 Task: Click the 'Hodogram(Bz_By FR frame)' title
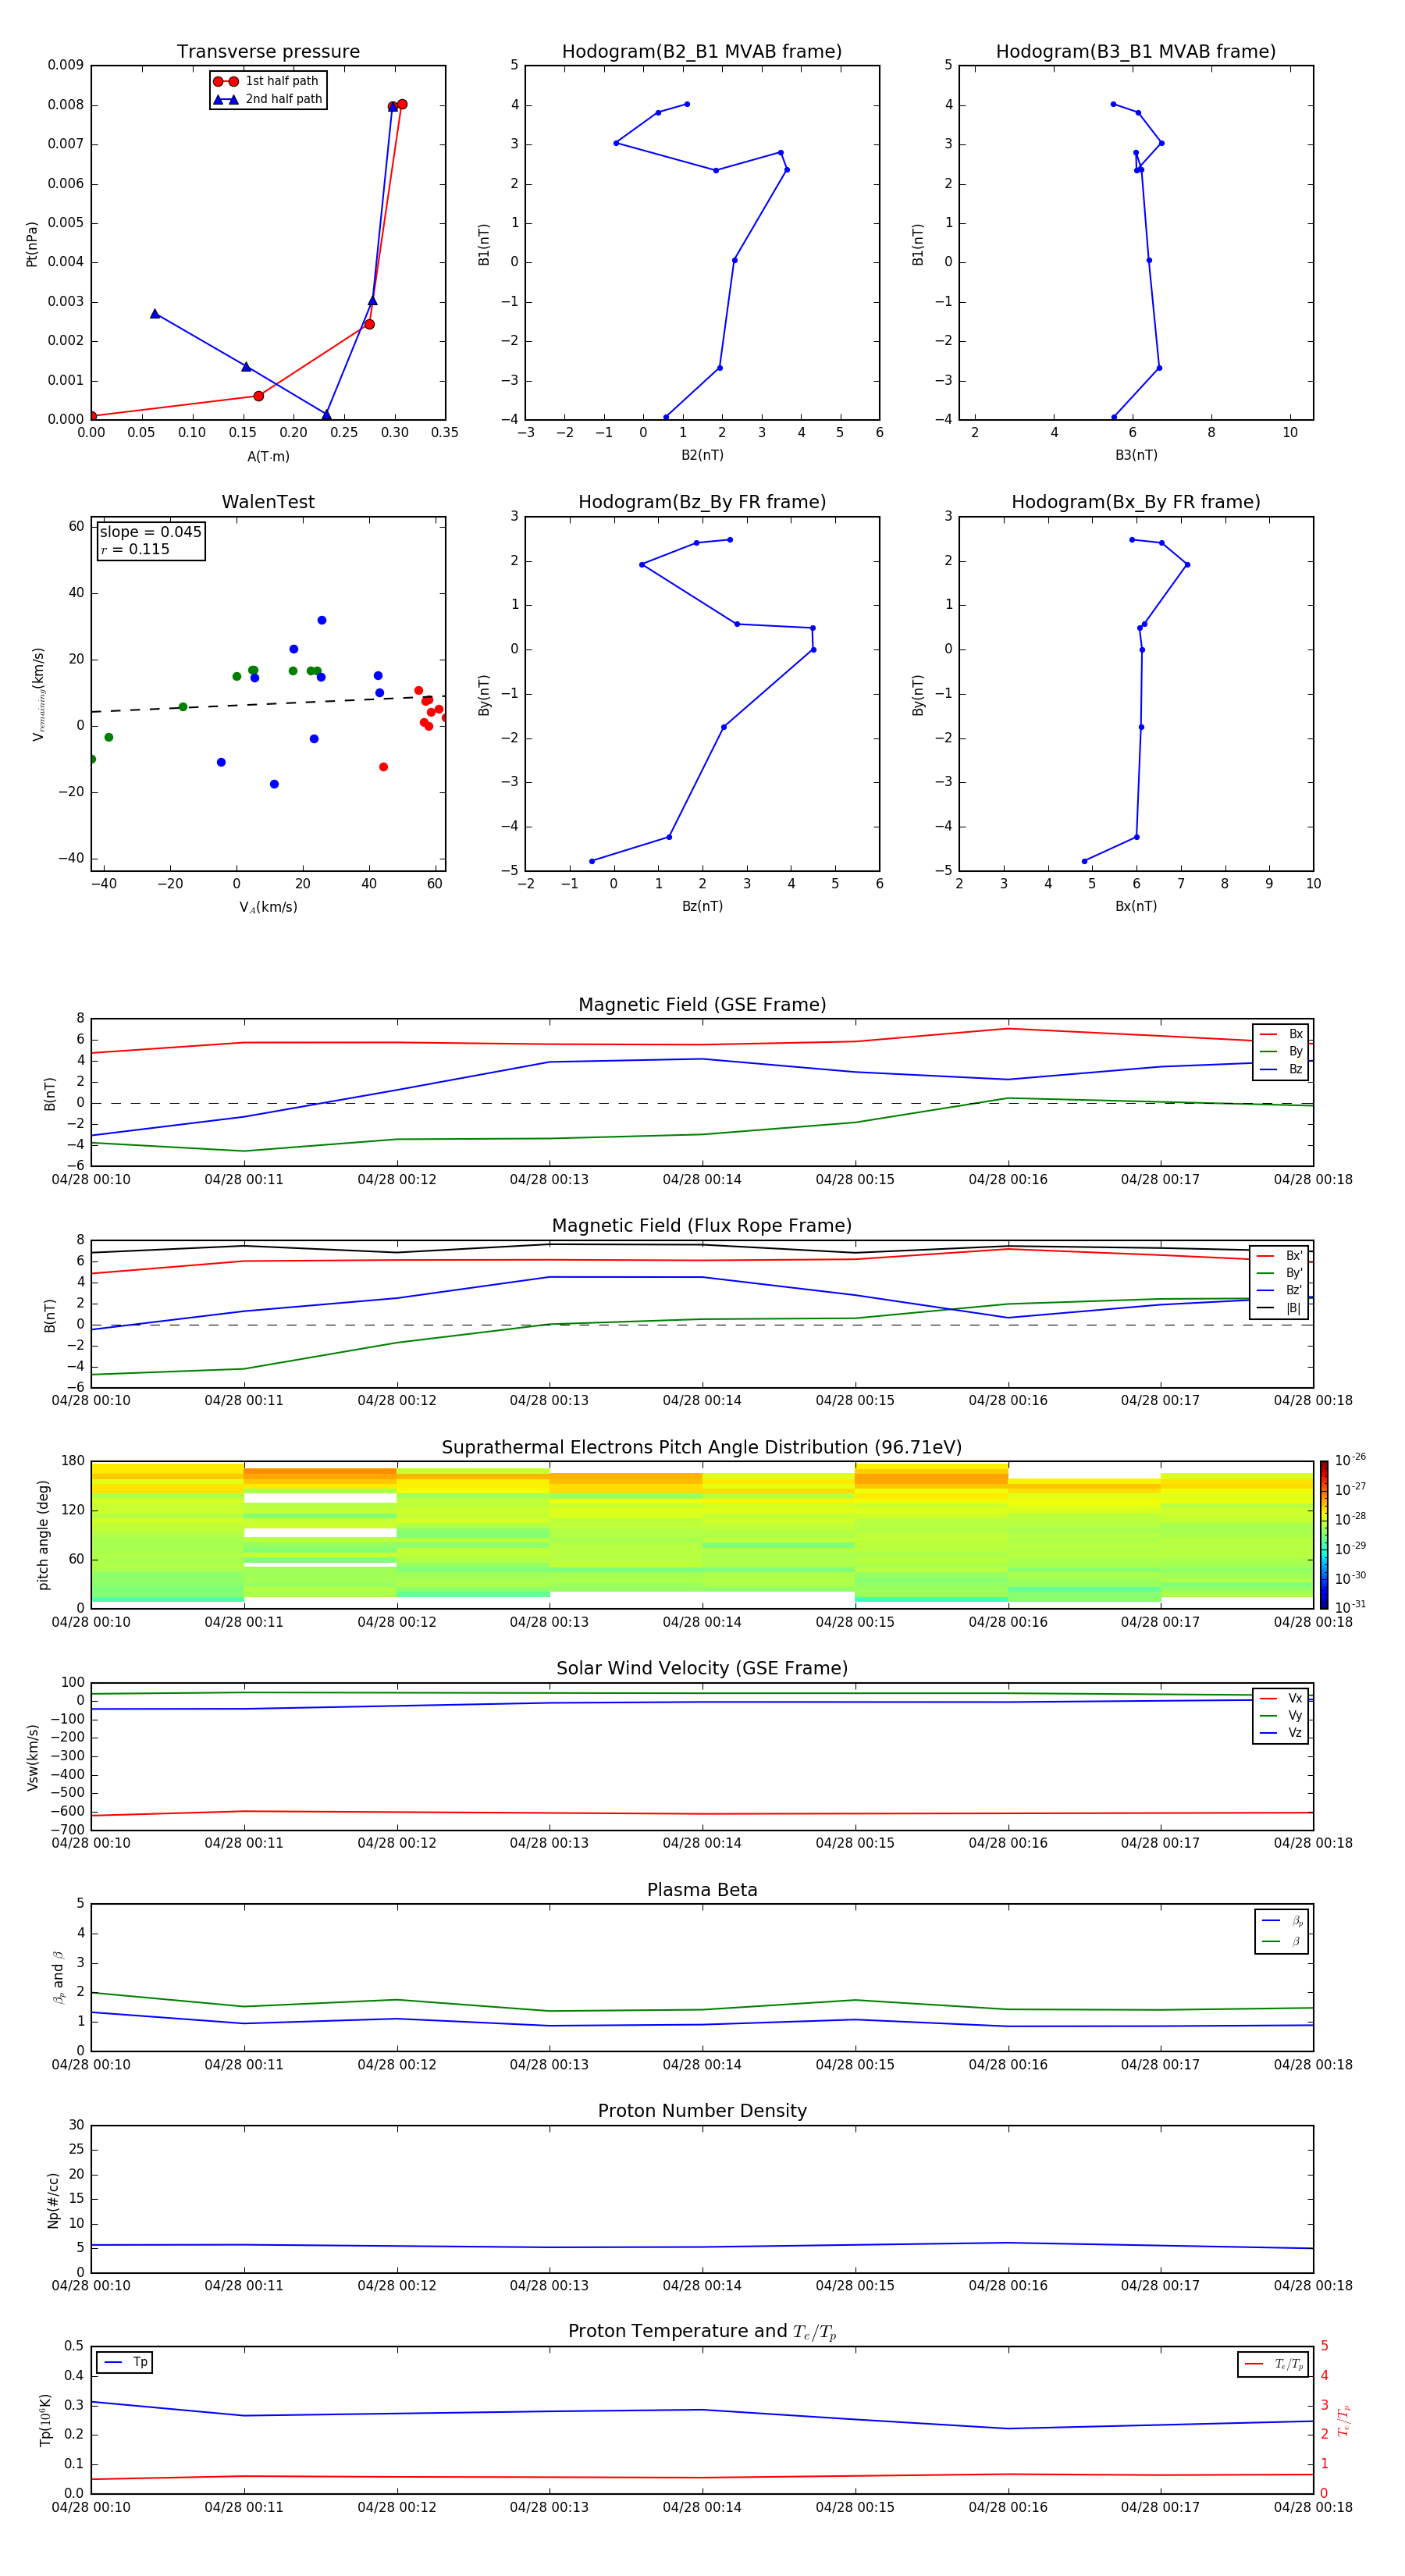tap(702, 502)
